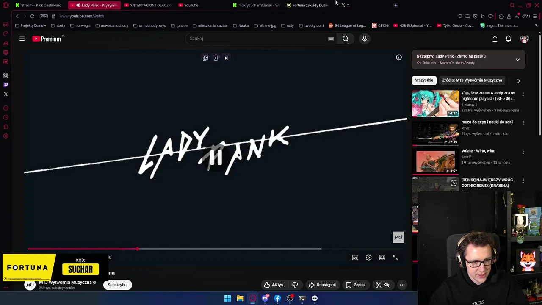Save the video with Zapisz
The width and height of the screenshot is (542, 305).
pyautogui.click(x=356, y=285)
